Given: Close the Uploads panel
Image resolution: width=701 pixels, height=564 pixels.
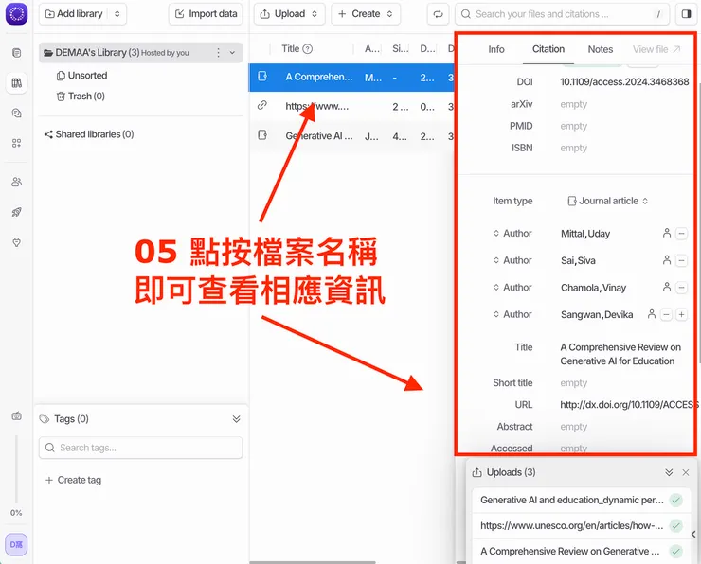Looking at the screenshot, I should [x=686, y=472].
